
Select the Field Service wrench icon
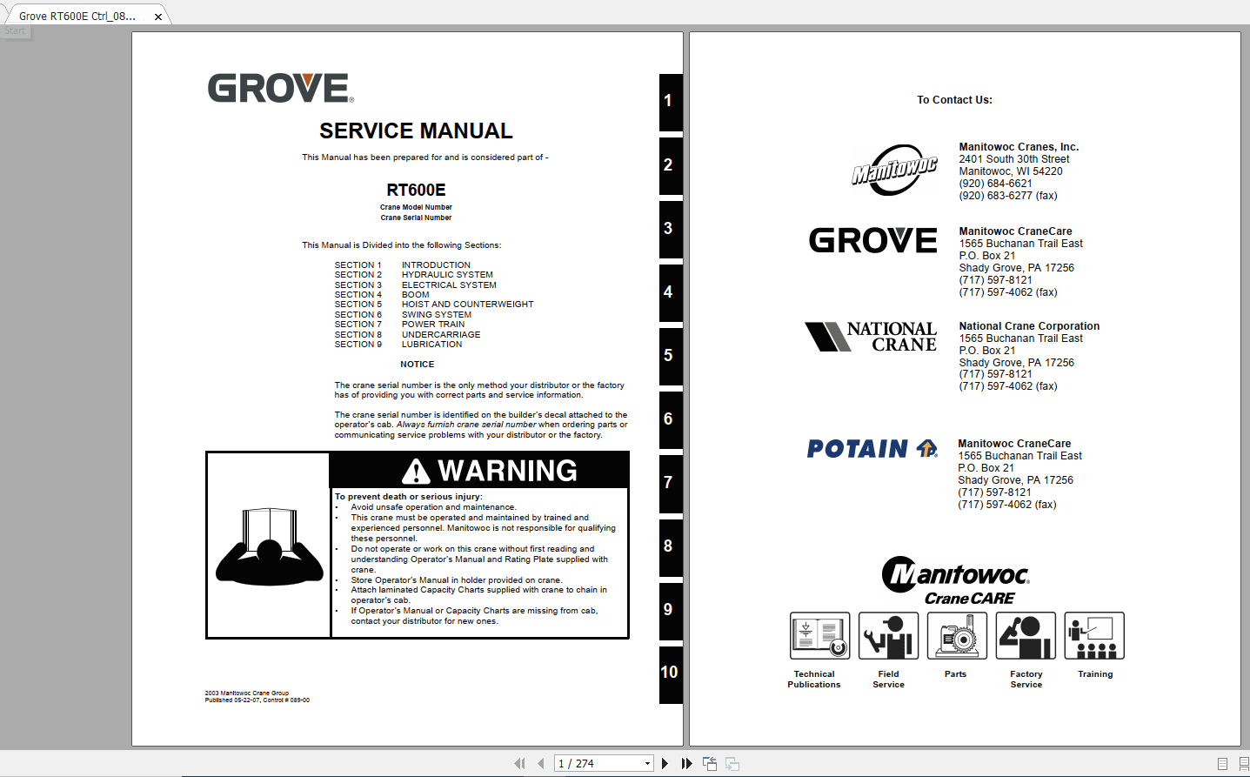point(887,635)
